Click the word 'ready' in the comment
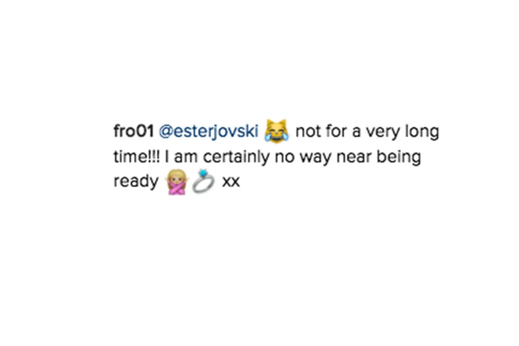The height and width of the screenshot is (346, 519). 136,182
